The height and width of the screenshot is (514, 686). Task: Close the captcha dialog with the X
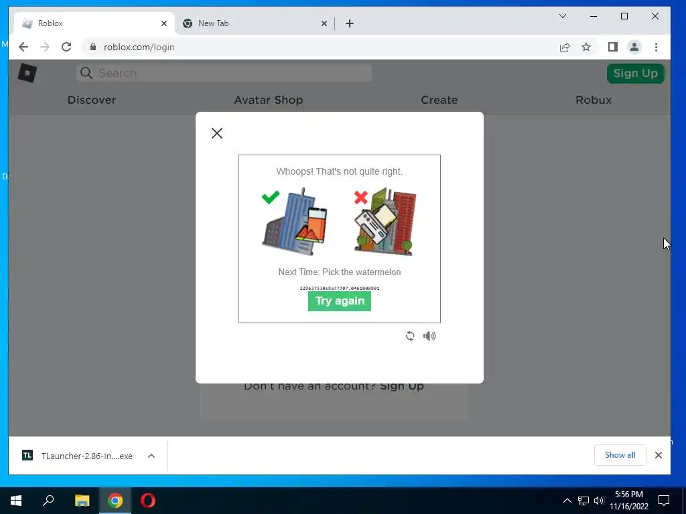click(x=217, y=133)
